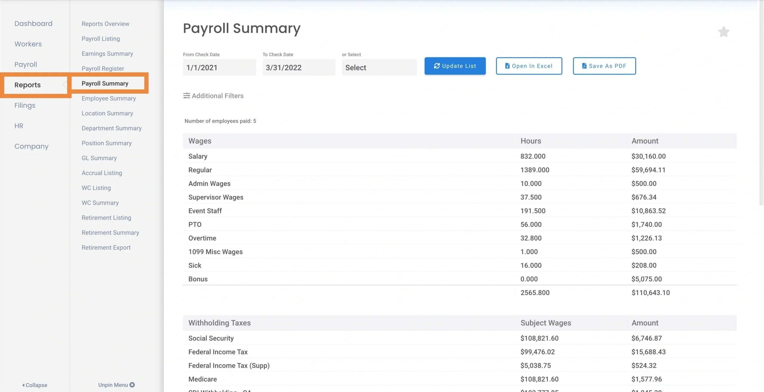
Task: Navigate to the Workers section
Action: (x=28, y=44)
